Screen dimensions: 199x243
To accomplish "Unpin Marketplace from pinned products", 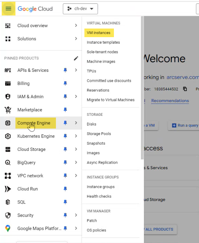I will pyautogui.click(x=65, y=110).
